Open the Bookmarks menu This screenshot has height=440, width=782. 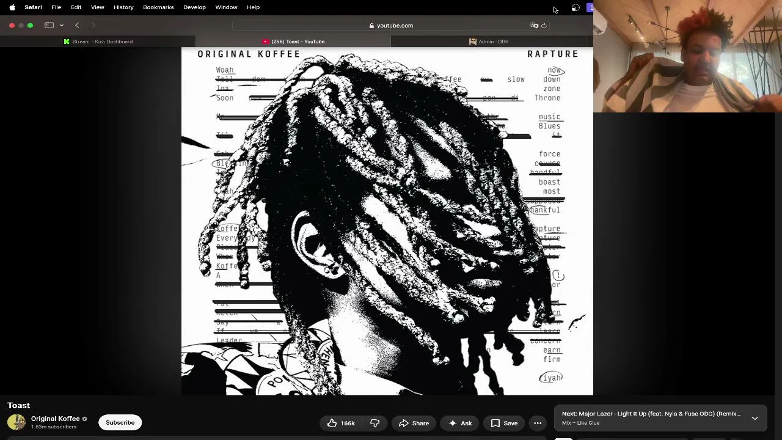158,7
